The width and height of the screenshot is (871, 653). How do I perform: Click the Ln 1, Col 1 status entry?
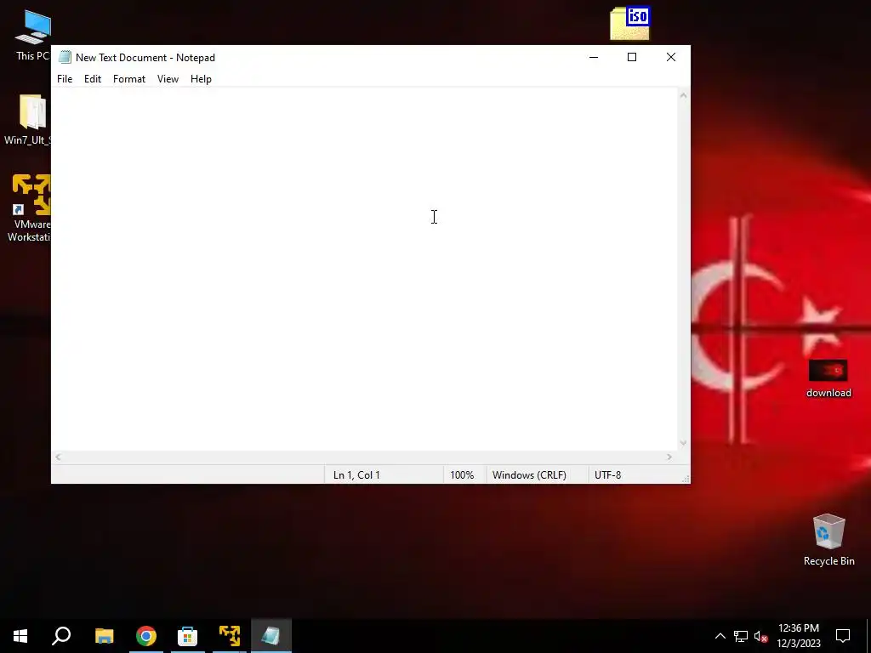point(356,474)
